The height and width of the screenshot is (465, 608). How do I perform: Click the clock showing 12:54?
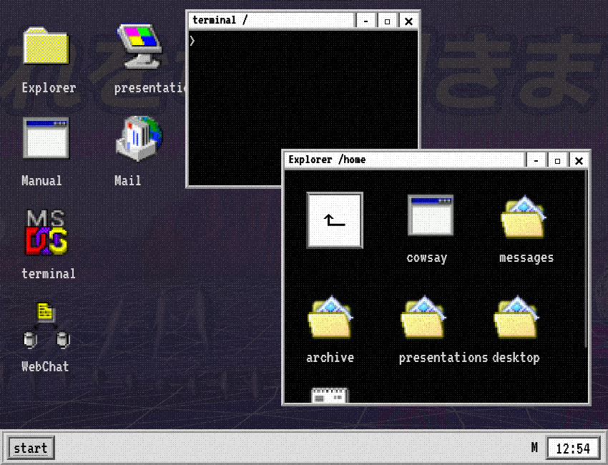tap(573, 449)
